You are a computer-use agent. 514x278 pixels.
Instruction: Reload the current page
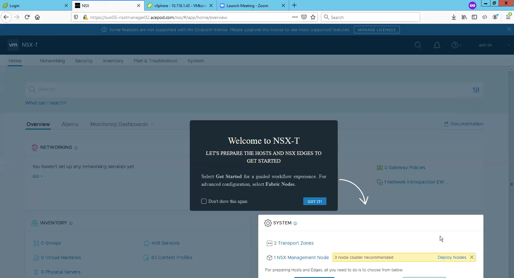coord(27,17)
